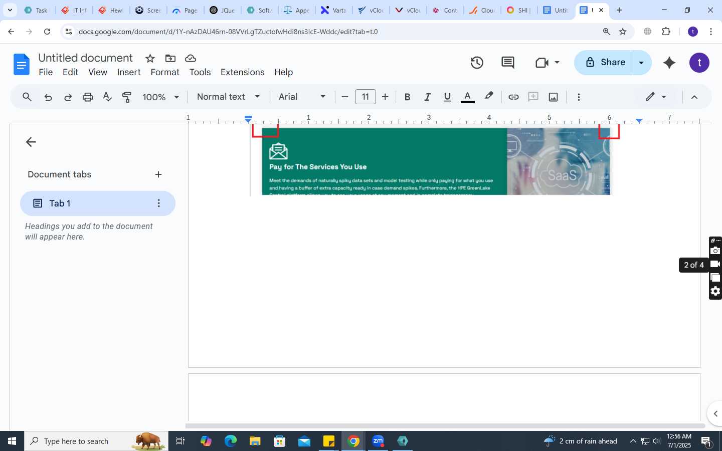Viewport: 722px width, 451px height.
Task: Insert a link
Action: 513,97
